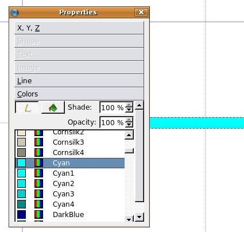The image size is (244, 232).
Task: Expand the X, Y, Z section
Action: (x=79, y=28)
